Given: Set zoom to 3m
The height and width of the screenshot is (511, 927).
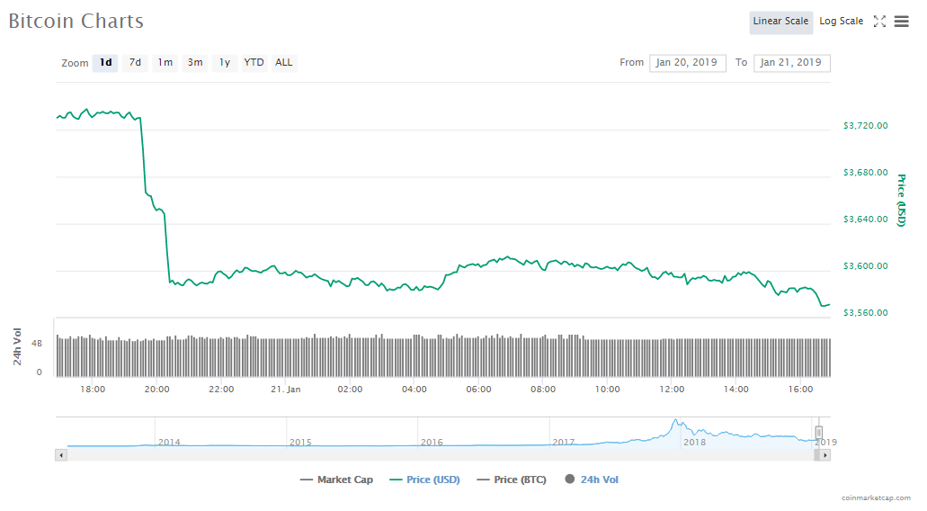Looking at the screenshot, I should pyautogui.click(x=194, y=63).
